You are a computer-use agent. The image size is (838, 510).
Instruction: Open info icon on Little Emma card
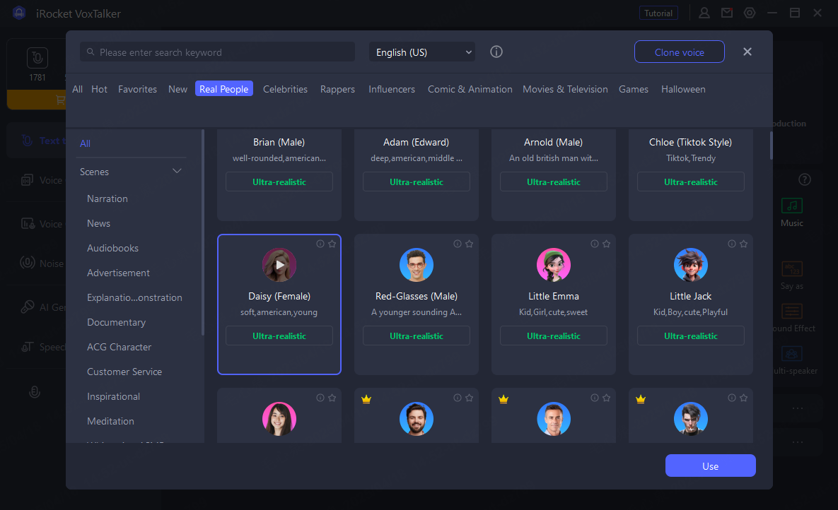pos(594,244)
